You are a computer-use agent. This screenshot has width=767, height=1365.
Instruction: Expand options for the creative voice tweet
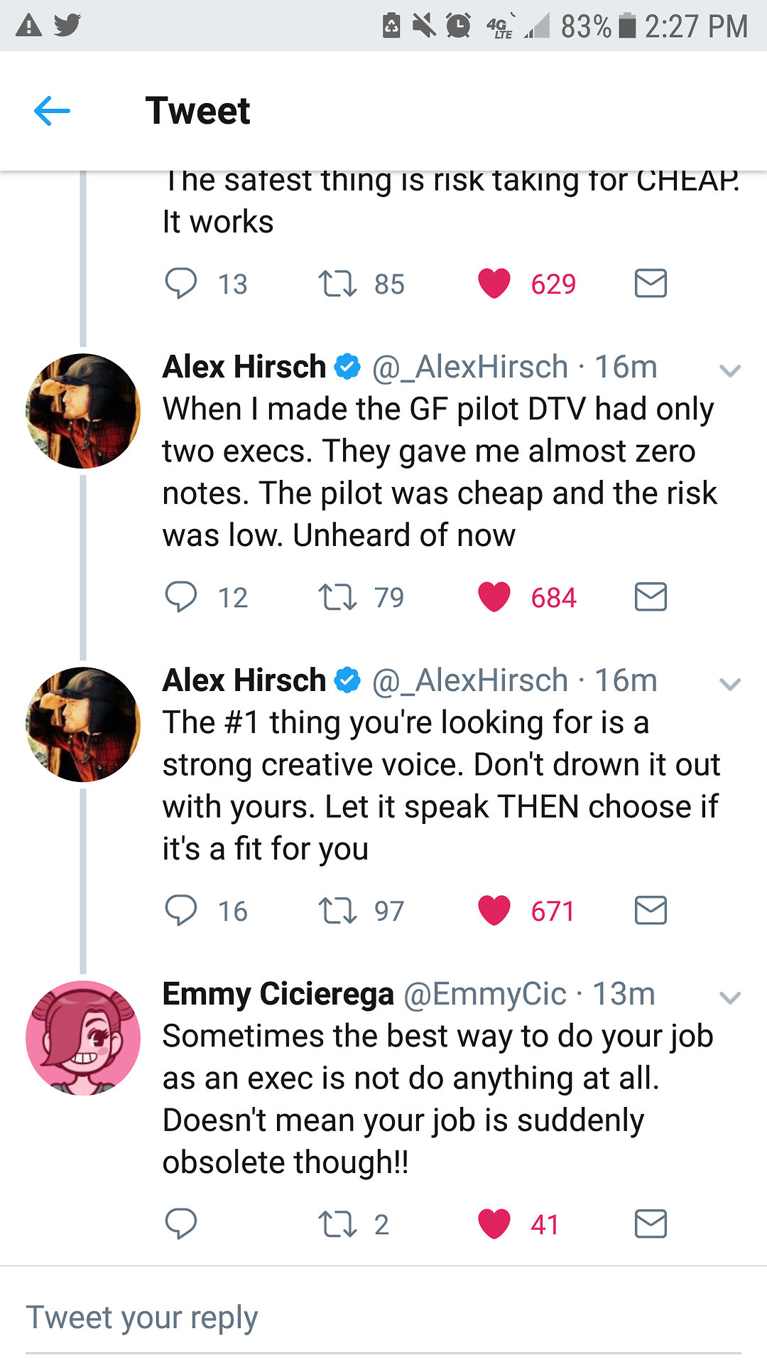click(x=730, y=684)
